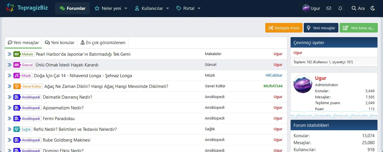Click the Makale category icon
The height and width of the screenshot is (152, 383).
(17, 54)
